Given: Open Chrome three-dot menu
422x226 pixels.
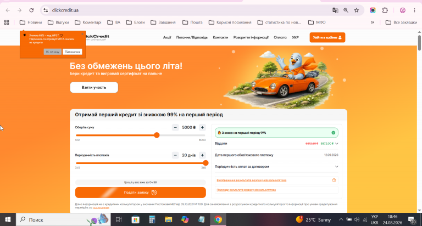Looking at the screenshot, I should (414, 10).
